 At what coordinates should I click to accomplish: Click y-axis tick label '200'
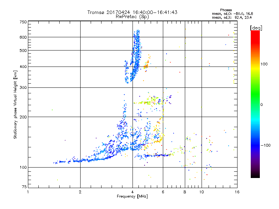pos(23,117)
